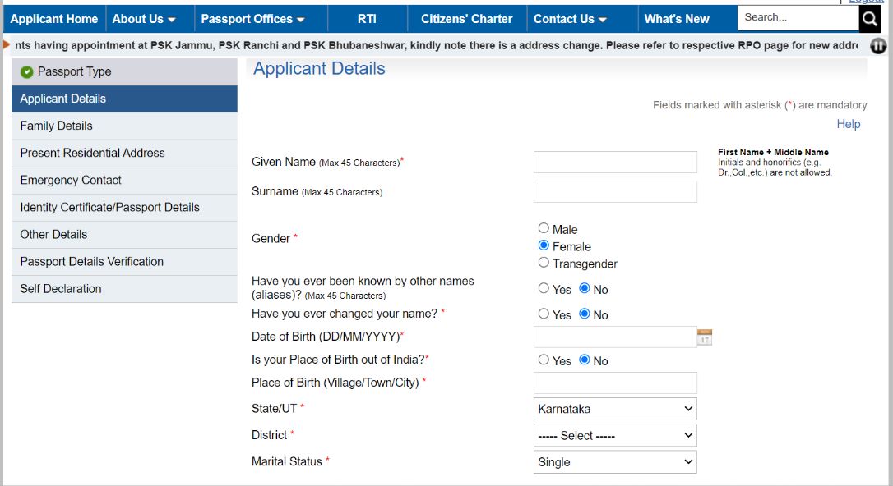Select Yes for ever changed your name
This screenshot has height=486, width=893.
pos(544,314)
